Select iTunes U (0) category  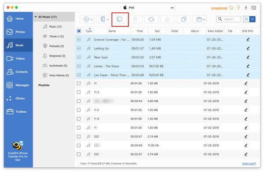(x=53, y=37)
